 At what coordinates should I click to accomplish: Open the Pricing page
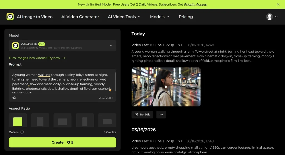[186, 17]
